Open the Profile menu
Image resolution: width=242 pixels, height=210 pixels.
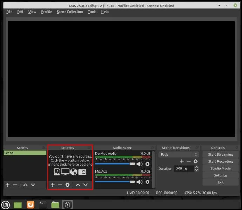pyautogui.click(x=46, y=12)
